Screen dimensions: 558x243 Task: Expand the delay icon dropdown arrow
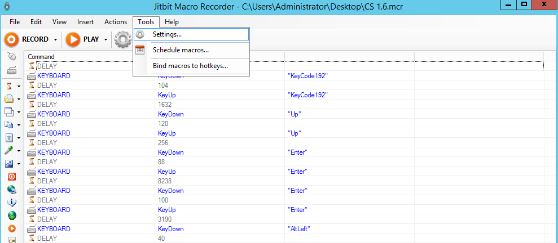click(19, 86)
